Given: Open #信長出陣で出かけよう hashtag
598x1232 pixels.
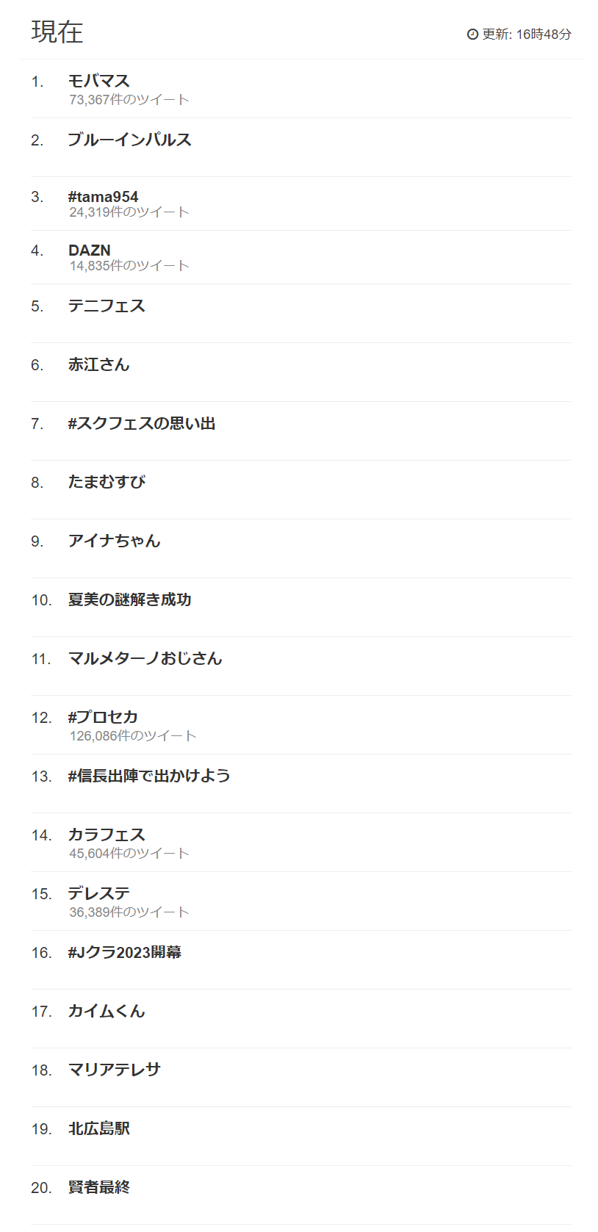Looking at the screenshot, I should 149,776.
